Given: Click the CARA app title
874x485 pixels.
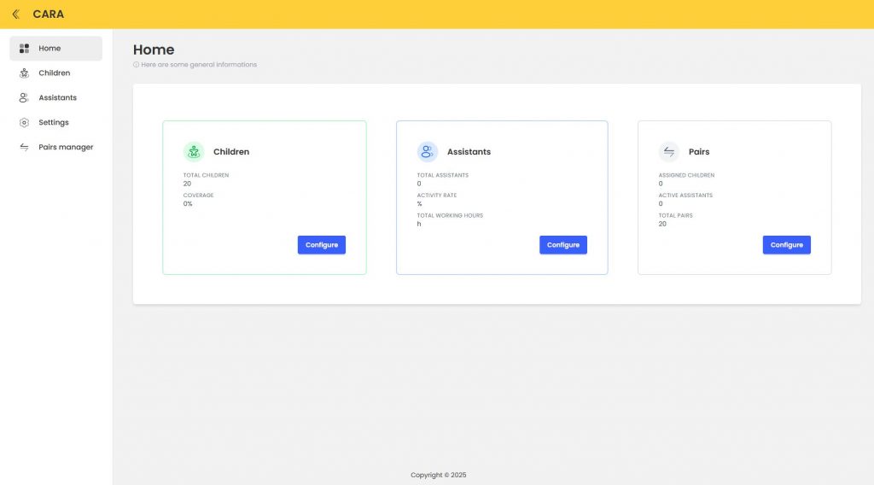Looking at the screenshot, I should (x=48, y=14).
